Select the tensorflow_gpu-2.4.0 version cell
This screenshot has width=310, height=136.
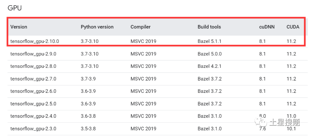(x=33, y=116)
